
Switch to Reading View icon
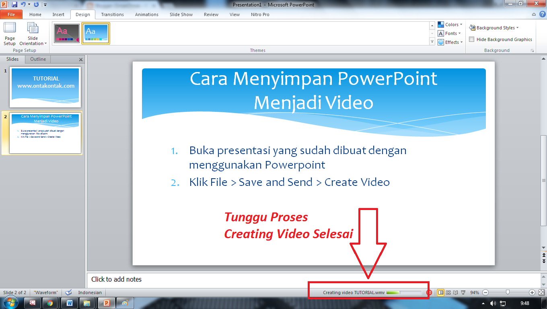pyautogui.click(x=456, y=293)
